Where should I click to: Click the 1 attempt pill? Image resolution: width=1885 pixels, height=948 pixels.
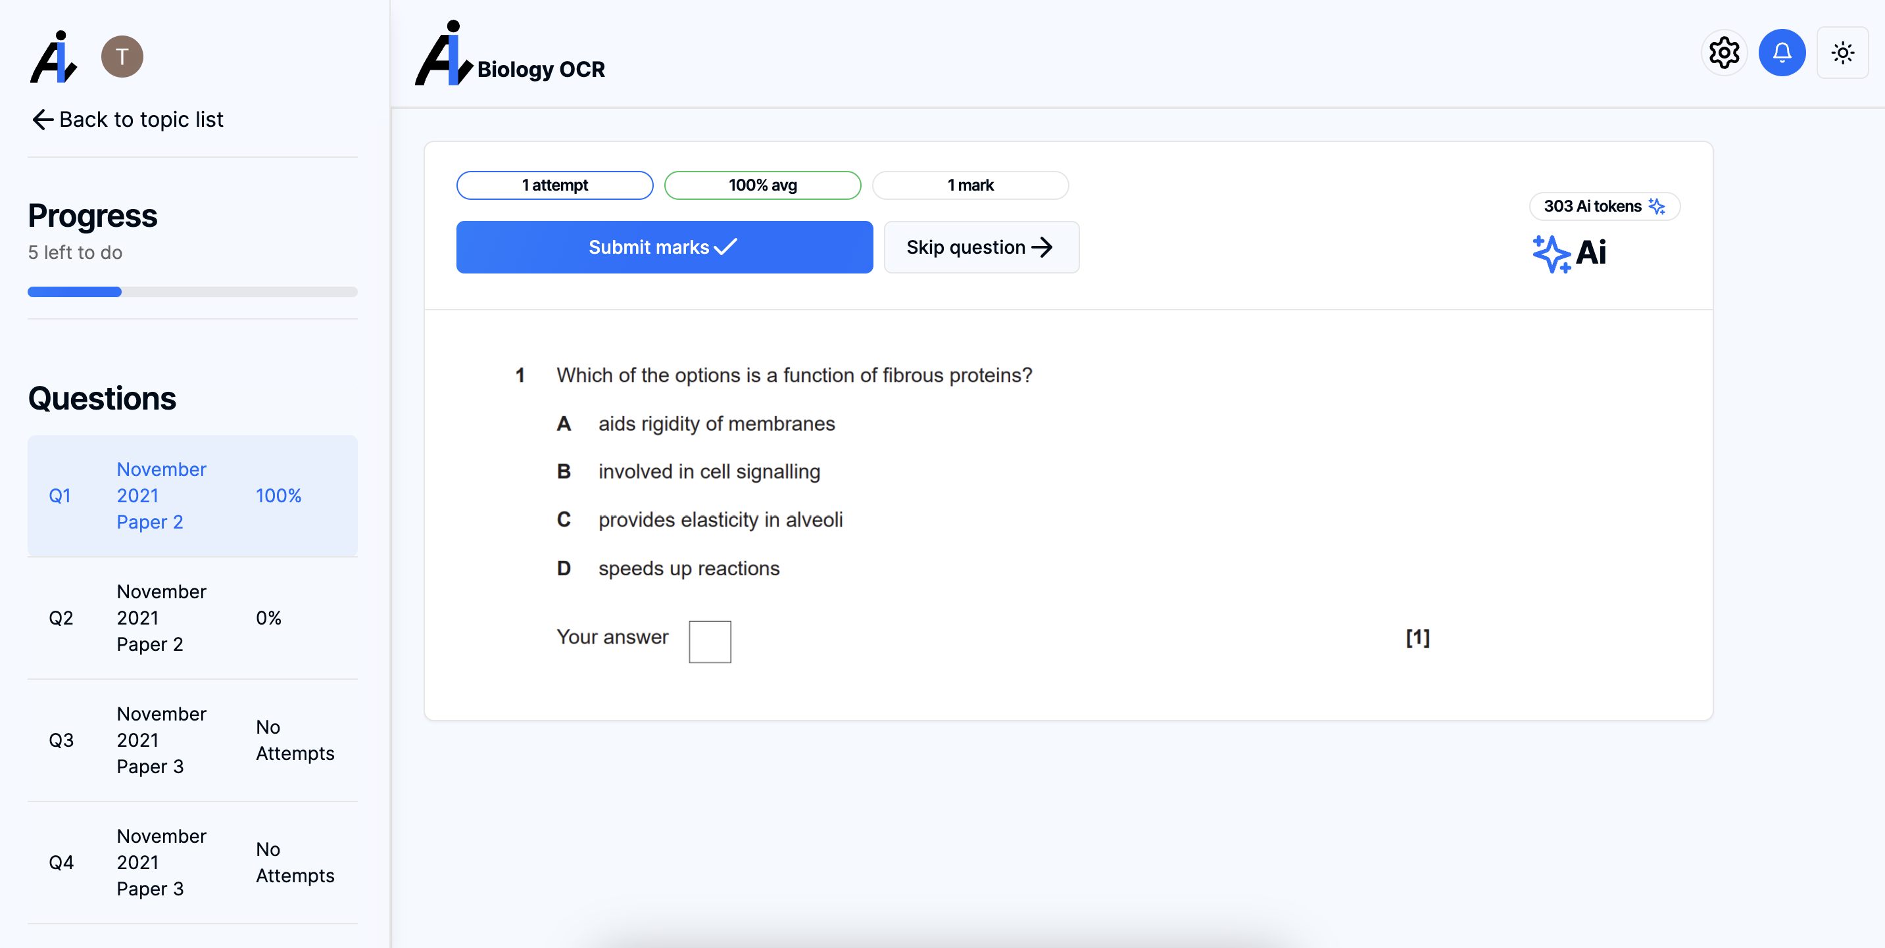[554, 185]
